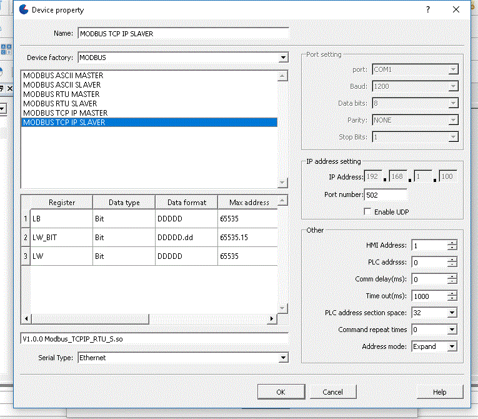
Task: Click the PLC address spinner arrows
Action: pos(452,262)
